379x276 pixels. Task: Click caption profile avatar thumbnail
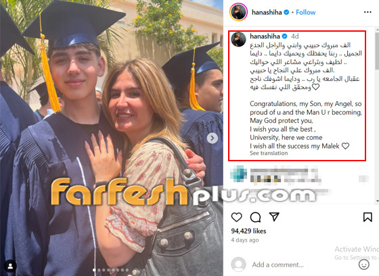238,39
